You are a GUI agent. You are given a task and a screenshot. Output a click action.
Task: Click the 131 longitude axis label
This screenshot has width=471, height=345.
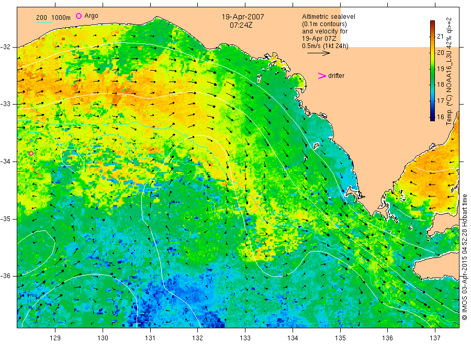click(150, 338)
